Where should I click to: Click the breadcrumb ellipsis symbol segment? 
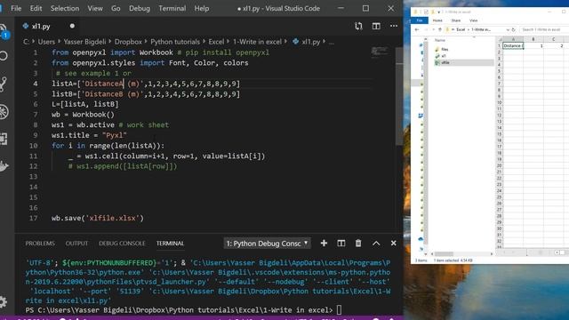point(331,42)
